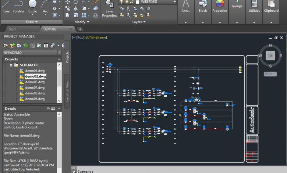Click the Hatch tool in Draw panel
Viewport: 287px width, 173px height.
click(x=55, y=15)
